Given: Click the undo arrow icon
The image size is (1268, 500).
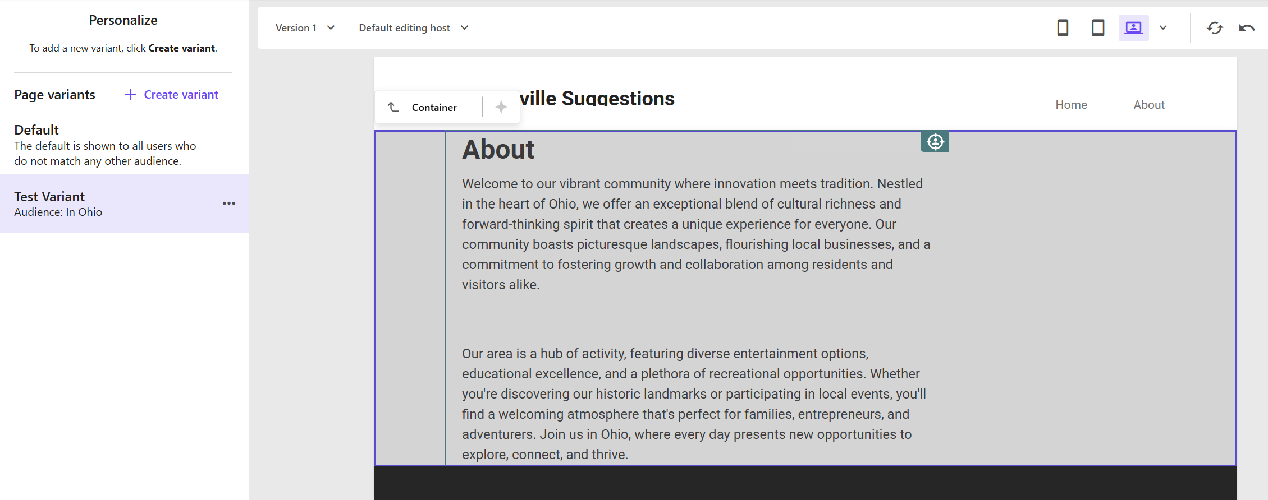Looking at the screenshot, I should click(x=1247, y=28).
